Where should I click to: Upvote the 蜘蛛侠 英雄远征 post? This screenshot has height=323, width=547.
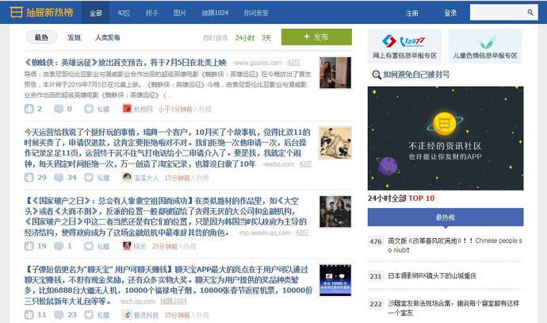tap(29, 109)
